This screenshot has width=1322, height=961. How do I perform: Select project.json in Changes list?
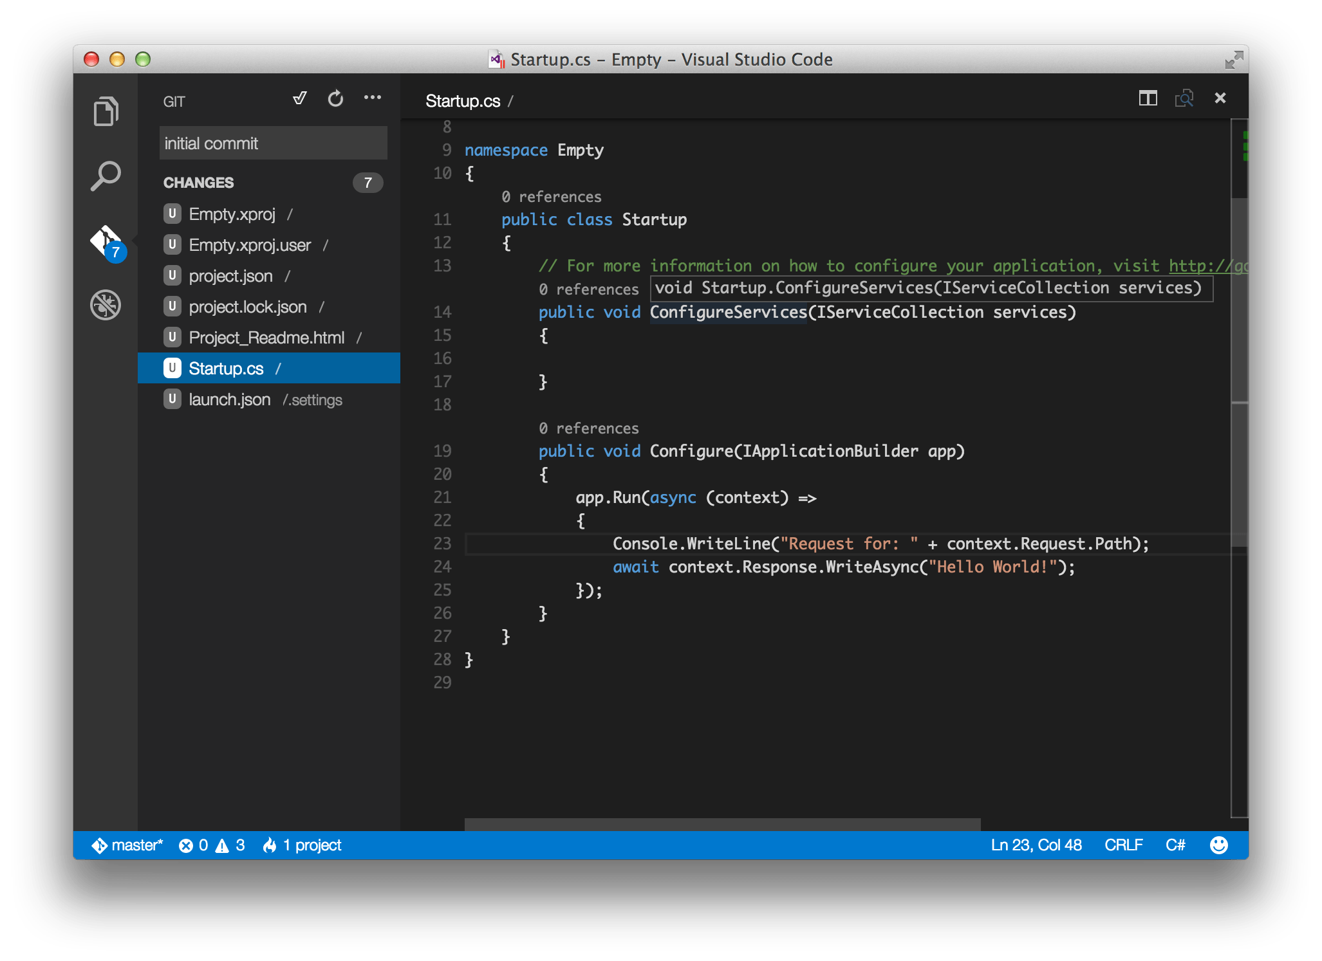[x=269, y=276]
